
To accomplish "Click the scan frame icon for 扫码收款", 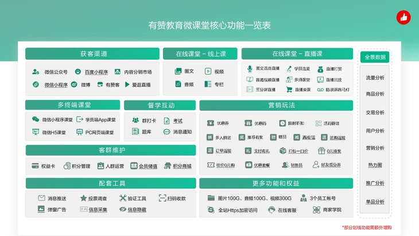I will (162, 198).
